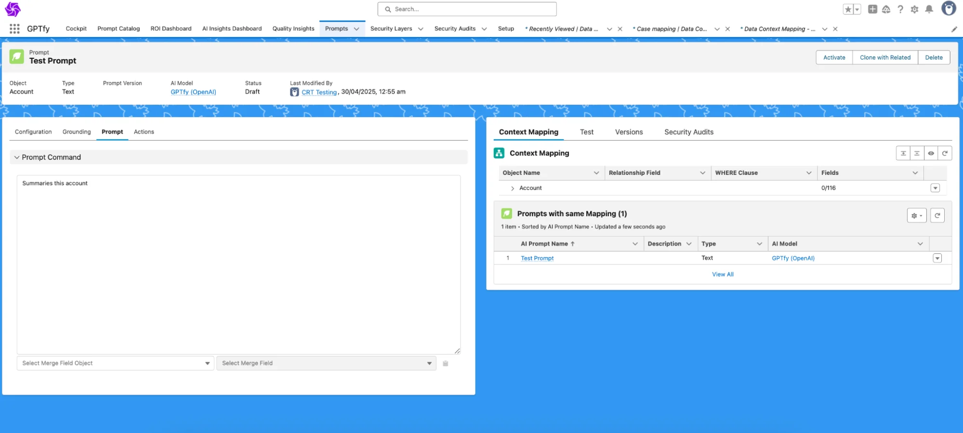Close the Recently Viewed Data tab

point(620,29)
